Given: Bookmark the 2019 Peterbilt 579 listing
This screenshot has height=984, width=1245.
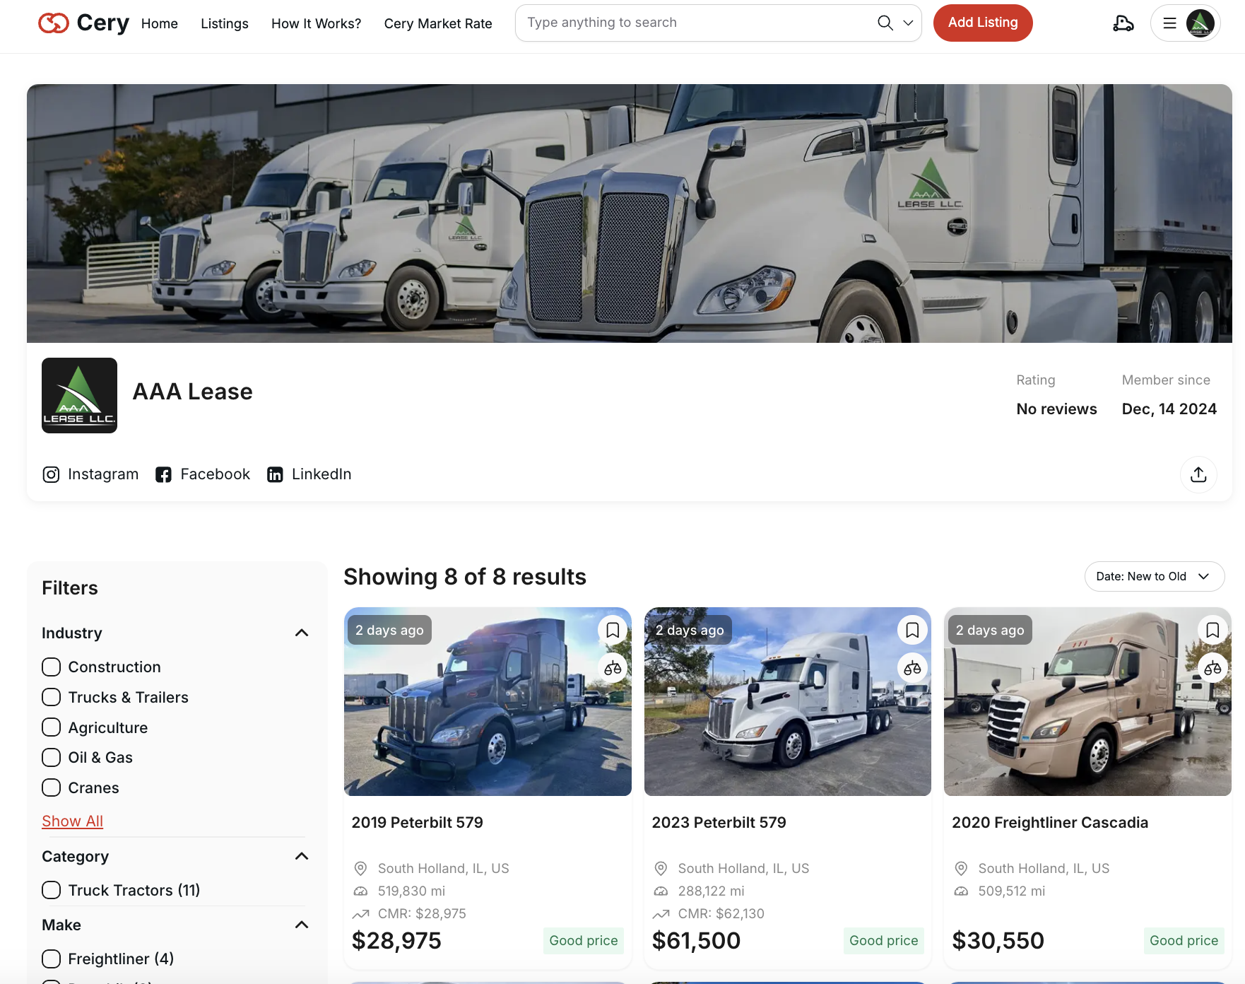Looking at the screenshot, I should [x=613, y=630].
